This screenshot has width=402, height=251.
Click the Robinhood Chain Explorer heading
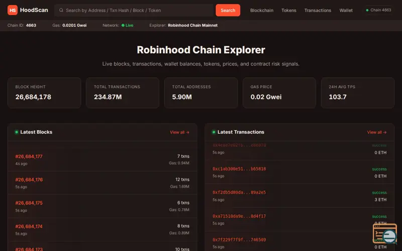pyautogui.click(x=200, y=50)
